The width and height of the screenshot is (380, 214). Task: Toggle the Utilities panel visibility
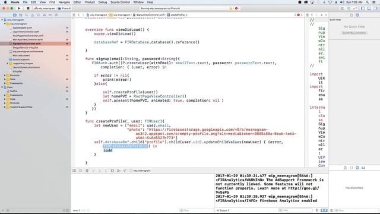coord(375,8)
